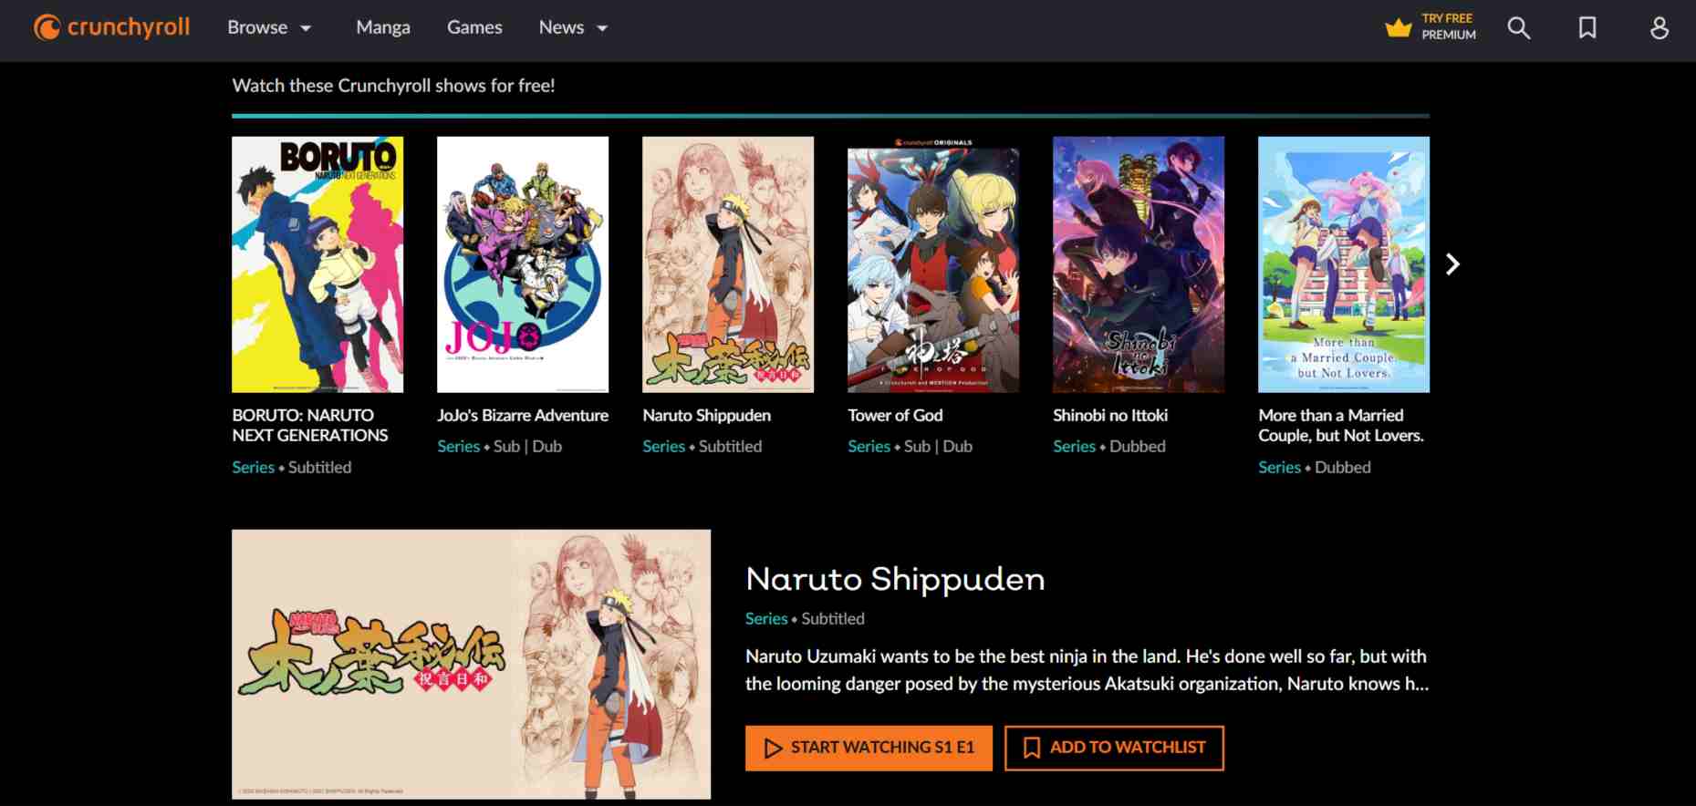
Task: Click Series link under Boruto
Action: tap(253, 467)
